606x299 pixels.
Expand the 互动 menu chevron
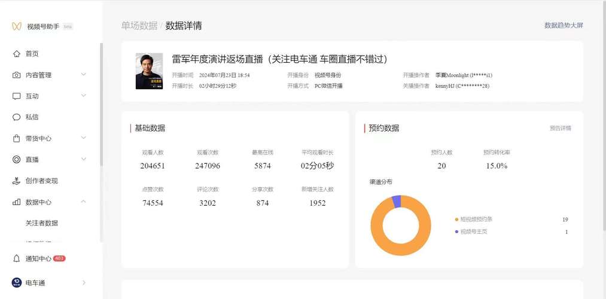pos(84,96)
